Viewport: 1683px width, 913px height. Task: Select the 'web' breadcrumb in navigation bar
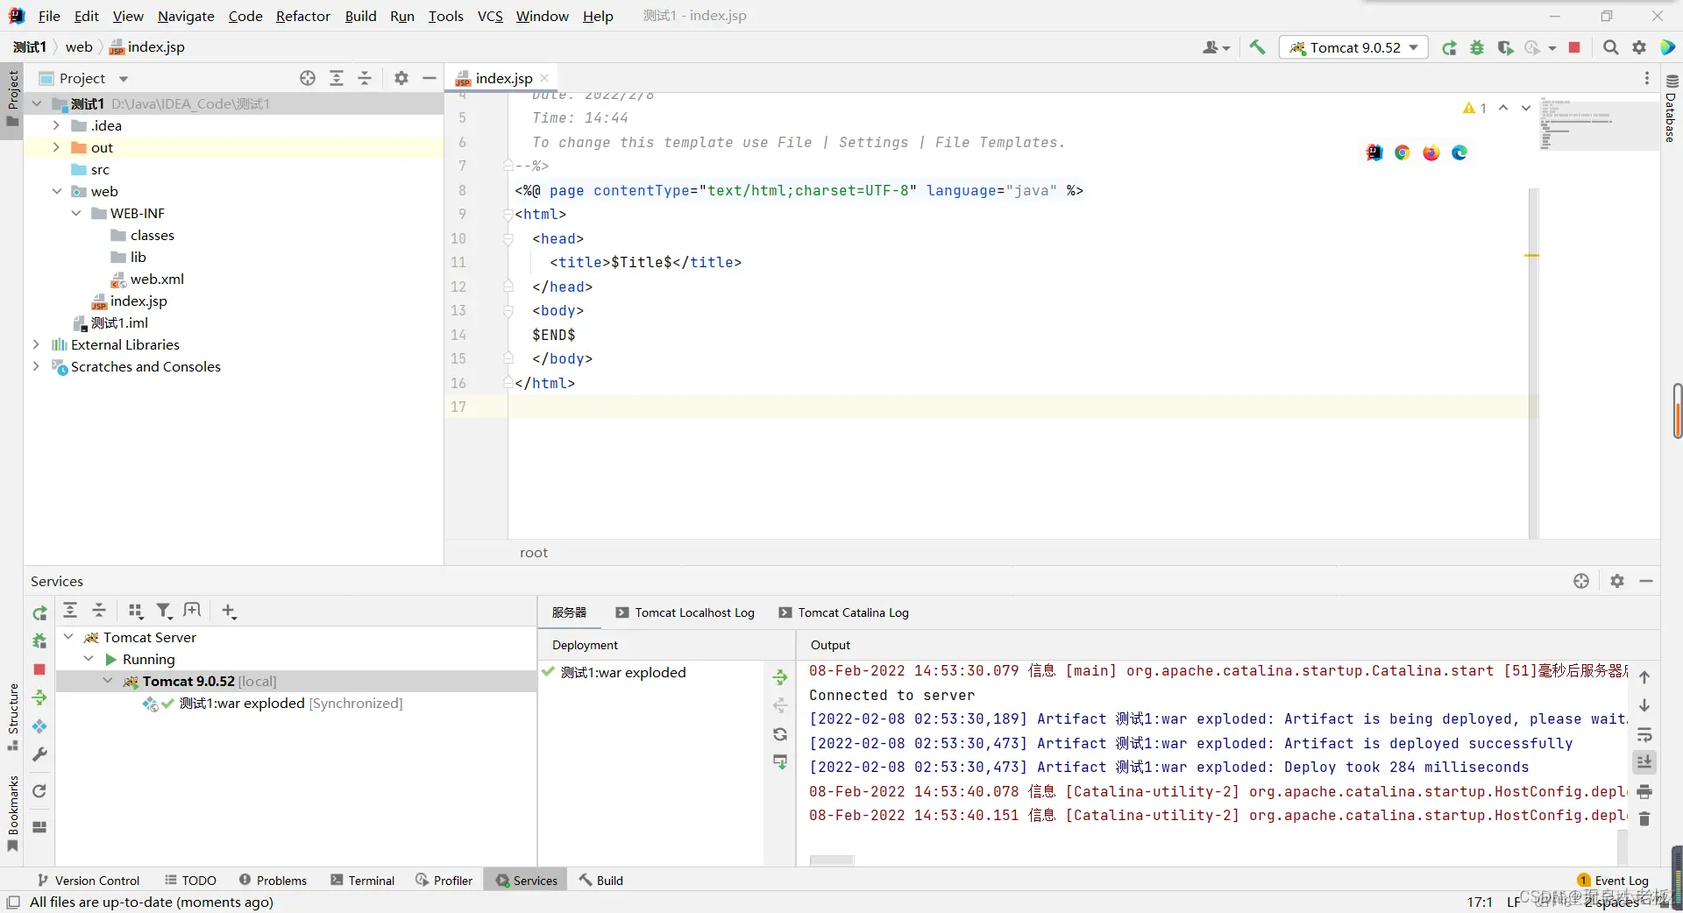click(79, 47)
